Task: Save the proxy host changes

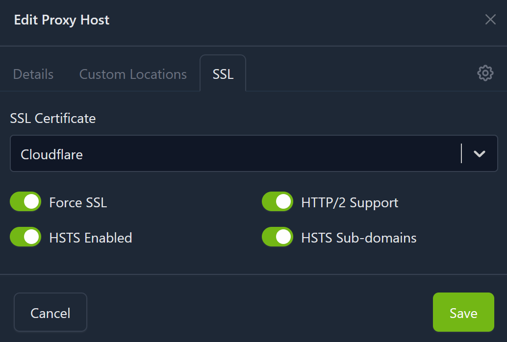Action: click(x=463, y=313)
